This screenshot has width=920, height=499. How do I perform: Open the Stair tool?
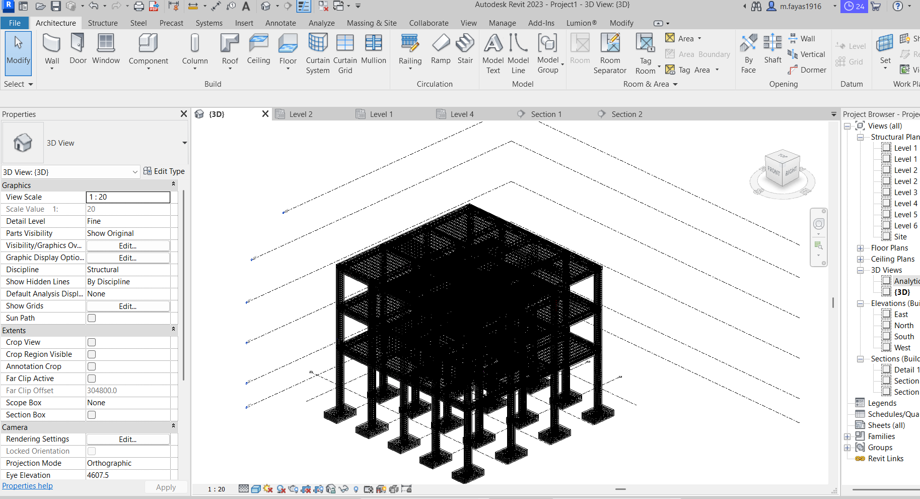coord(464,50)
